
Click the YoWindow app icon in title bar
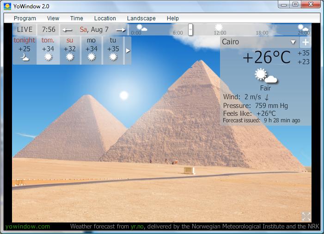[7, 6]
